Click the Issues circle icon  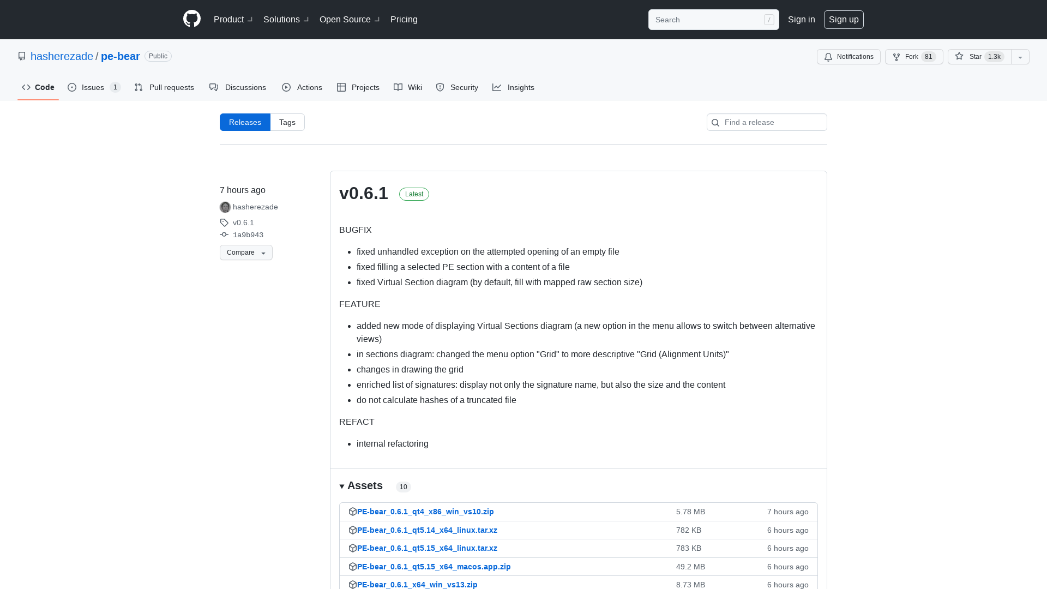pos(72,87)
